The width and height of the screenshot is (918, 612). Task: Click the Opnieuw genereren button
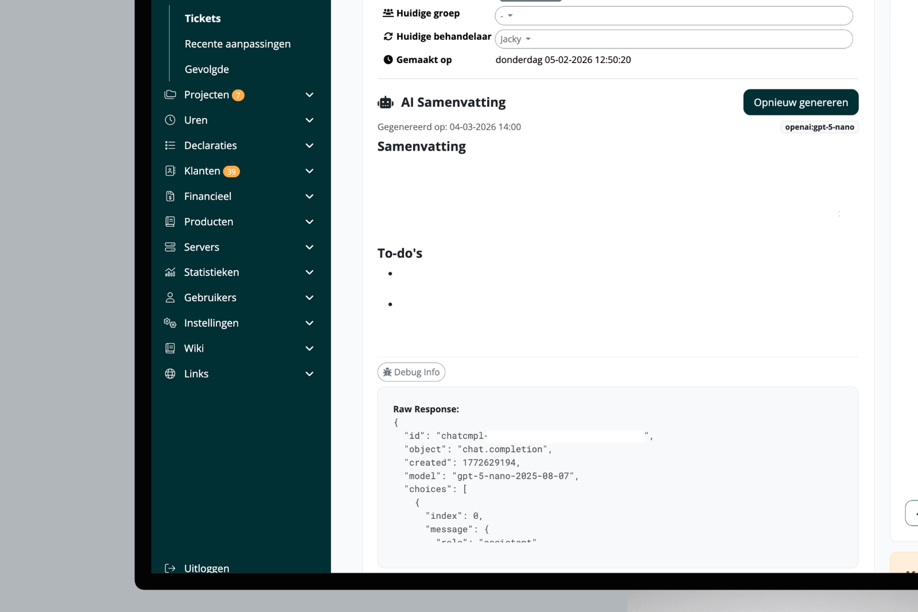coord(801,102)
